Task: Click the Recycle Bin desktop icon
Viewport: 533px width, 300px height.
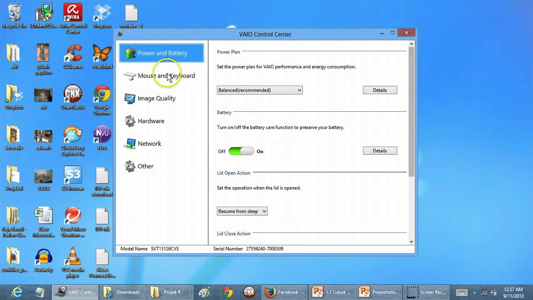Action: [x=14, y=17]
